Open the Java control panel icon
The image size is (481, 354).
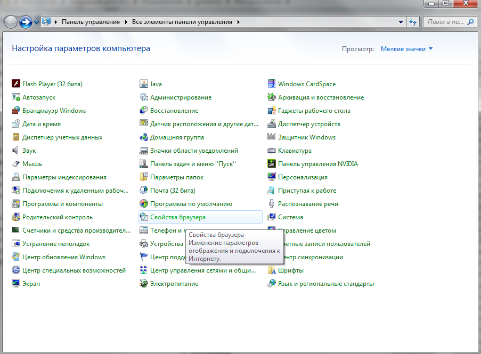pos(143,84)
